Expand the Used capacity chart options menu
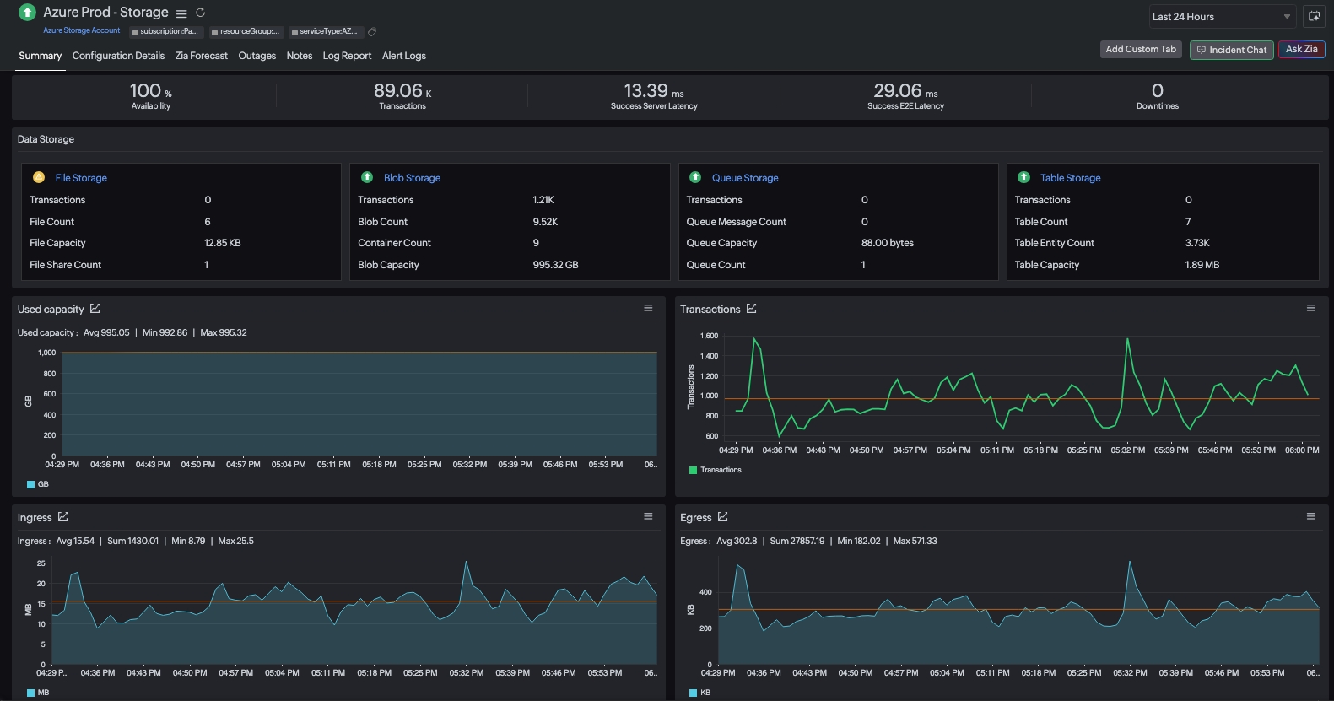1334x701 pixels. point(648,308)
